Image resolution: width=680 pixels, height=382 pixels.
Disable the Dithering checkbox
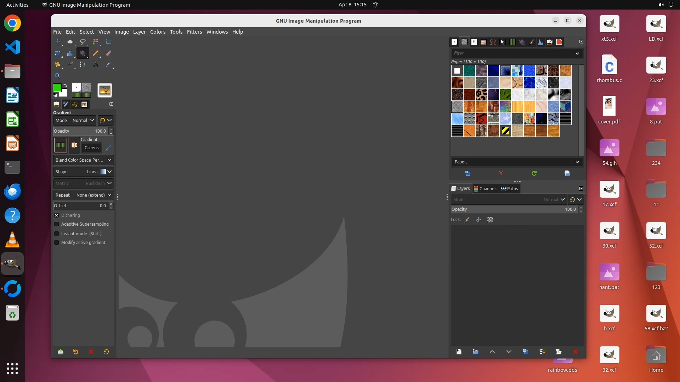(56, 215)
